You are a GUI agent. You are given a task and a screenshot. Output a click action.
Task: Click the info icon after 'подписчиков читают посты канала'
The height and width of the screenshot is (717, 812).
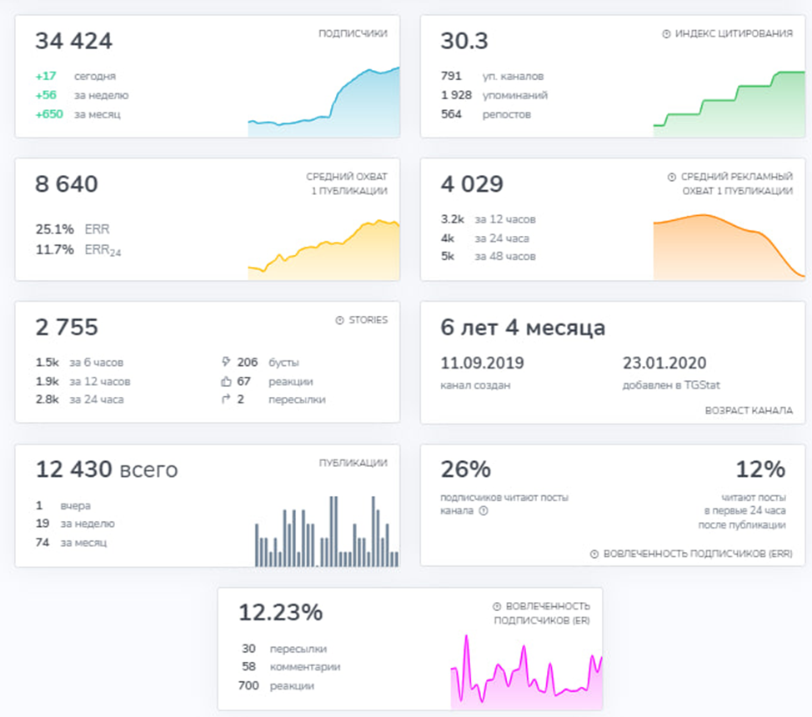[x=484, y=511]
